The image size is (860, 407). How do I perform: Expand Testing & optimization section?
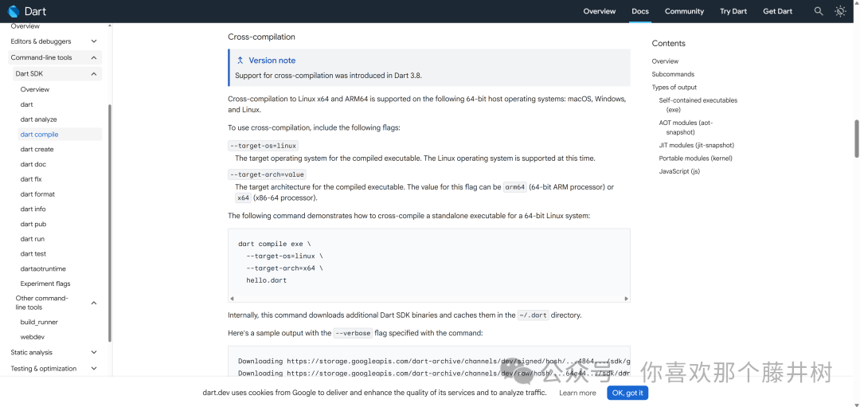pyautogui.click(x=94, y=369)
